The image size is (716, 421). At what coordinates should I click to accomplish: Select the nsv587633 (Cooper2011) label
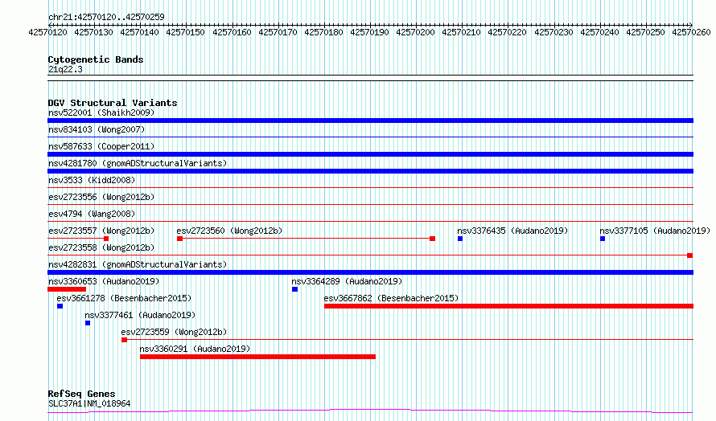(x=101, y=146)
